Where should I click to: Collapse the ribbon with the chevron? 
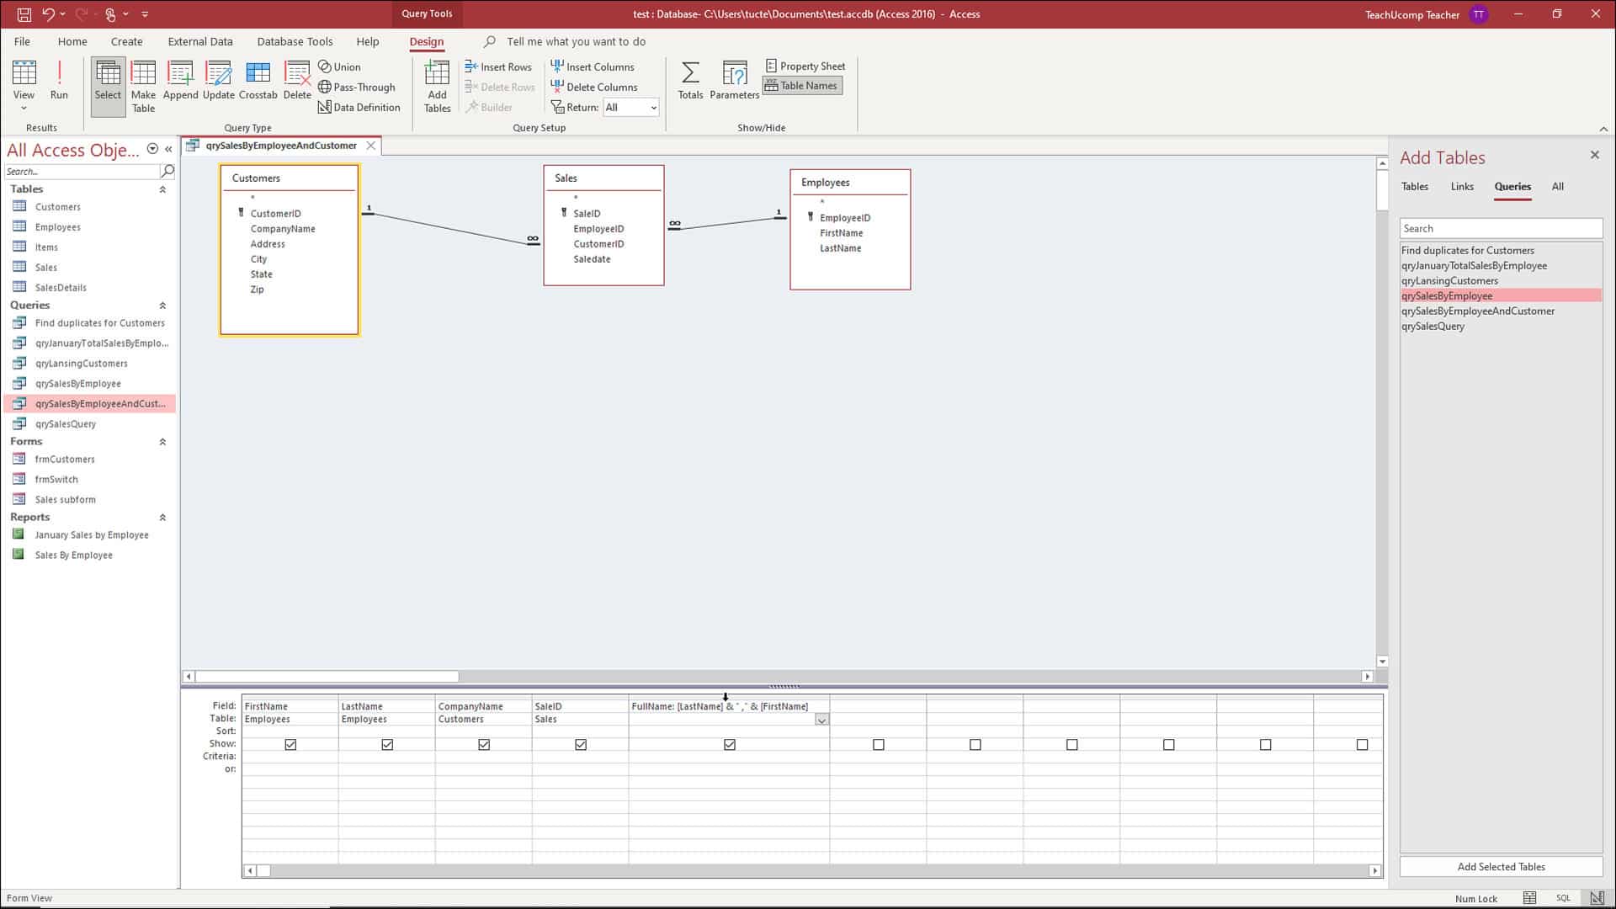coord(1603,129)
